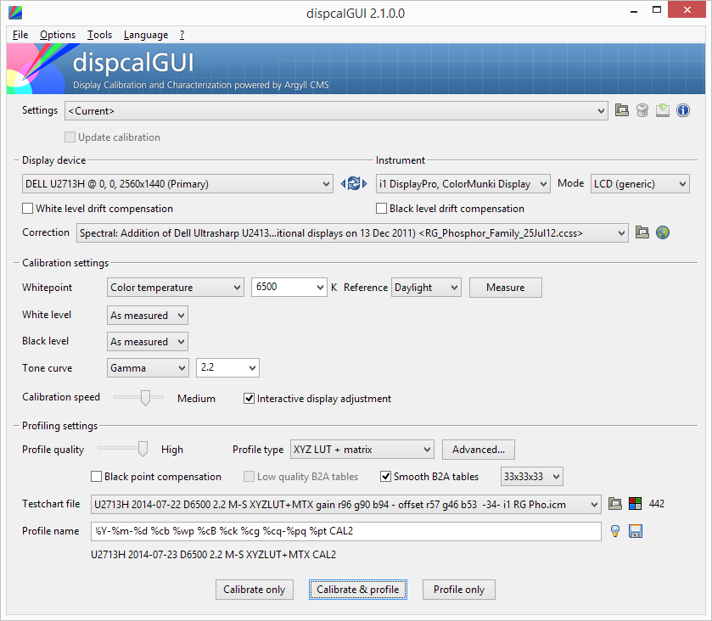Screen dimensions: 712x621
Task: Click the testchart patch count 442
Action: [657, 503]
